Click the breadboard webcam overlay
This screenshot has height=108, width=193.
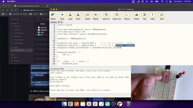point(162,83)
